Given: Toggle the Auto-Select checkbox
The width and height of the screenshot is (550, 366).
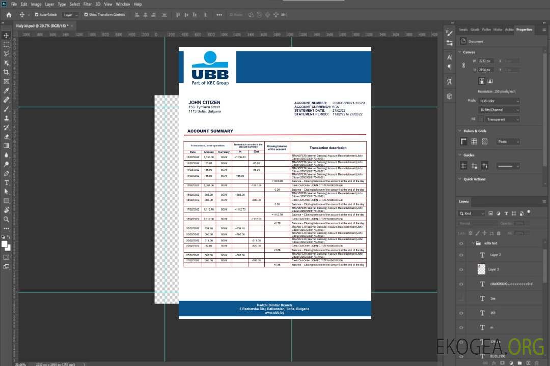Looking at the screenshot, I should point(37,15).
